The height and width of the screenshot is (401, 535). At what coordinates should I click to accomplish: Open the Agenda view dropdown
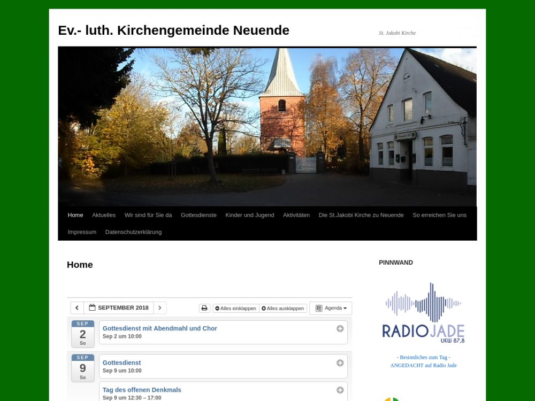(331, 309)
